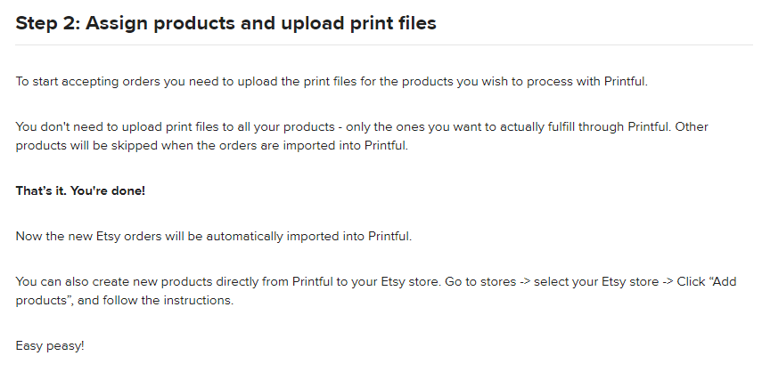Image resolution: width=762 pixels, height=372 pixels.
Task: Click the phrase "Go to stores"
Action: (x=480, y=282)
